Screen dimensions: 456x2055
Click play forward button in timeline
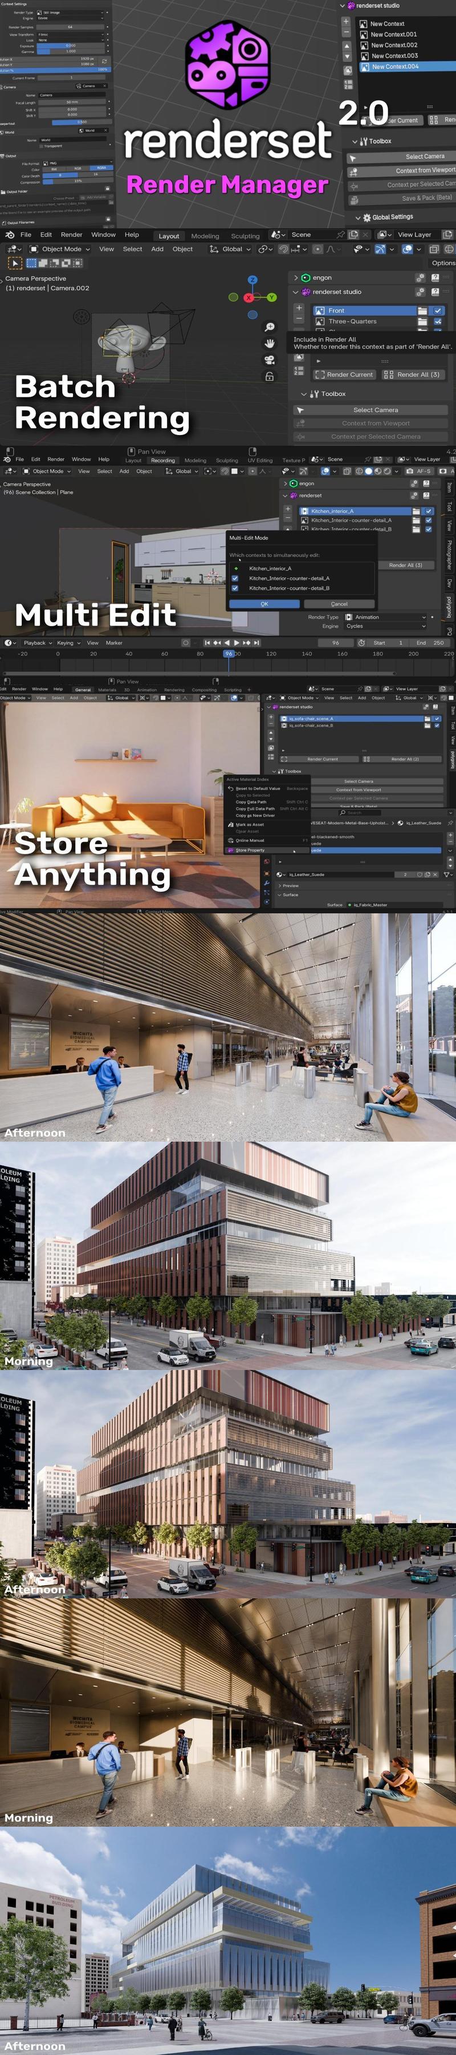237,642
